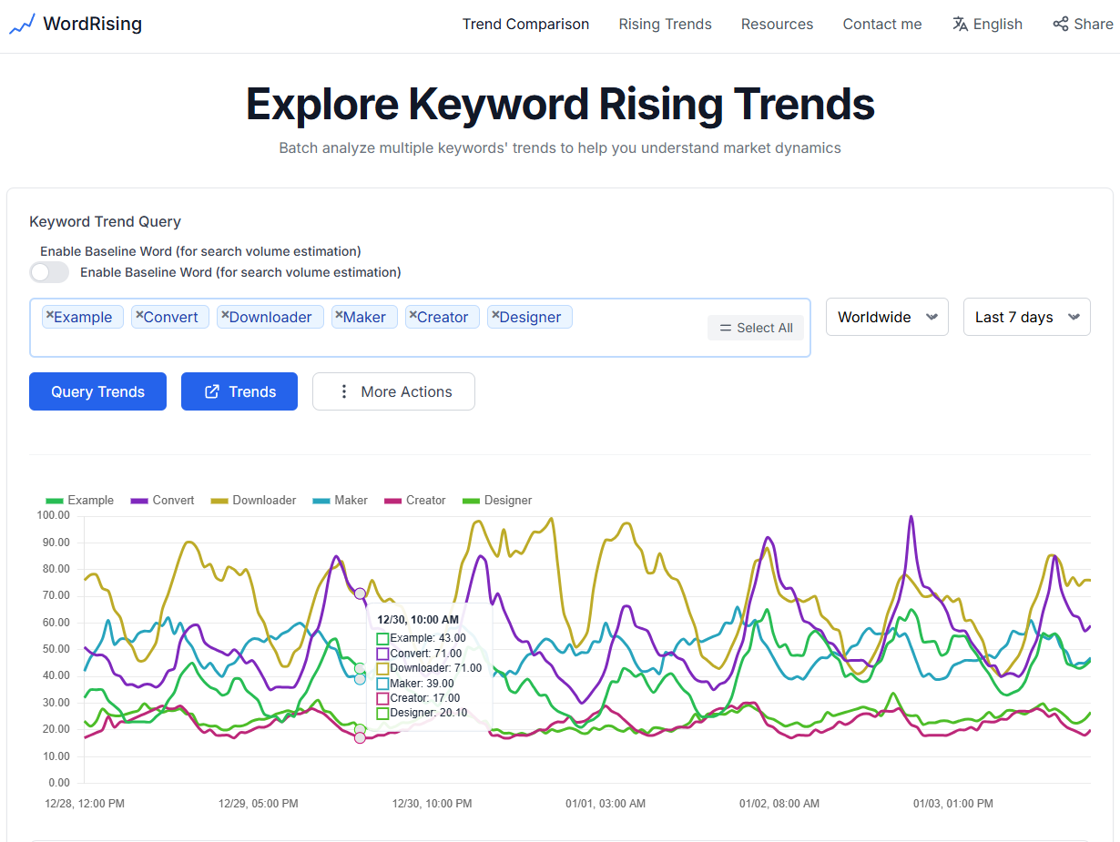Open the English language selector
This screenshot has width=1120, height=842.
click(987, 25)
